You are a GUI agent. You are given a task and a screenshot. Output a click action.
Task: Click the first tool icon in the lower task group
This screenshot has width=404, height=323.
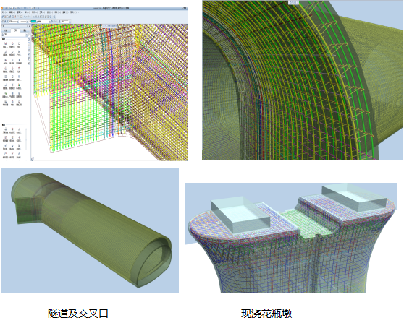point(5,129)
